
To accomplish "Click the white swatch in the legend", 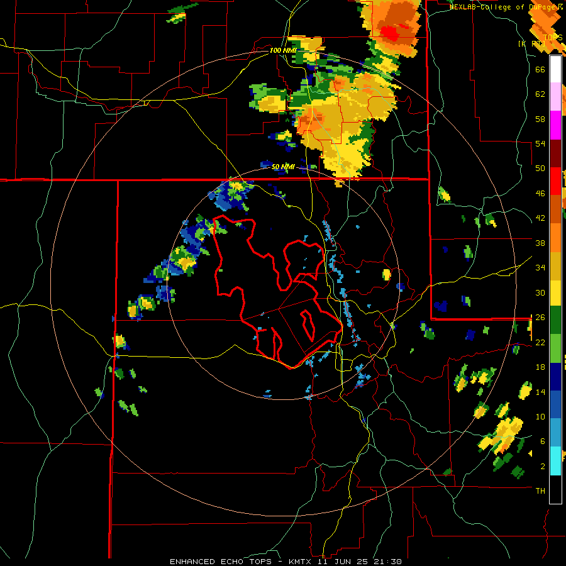I will point(555,69).
